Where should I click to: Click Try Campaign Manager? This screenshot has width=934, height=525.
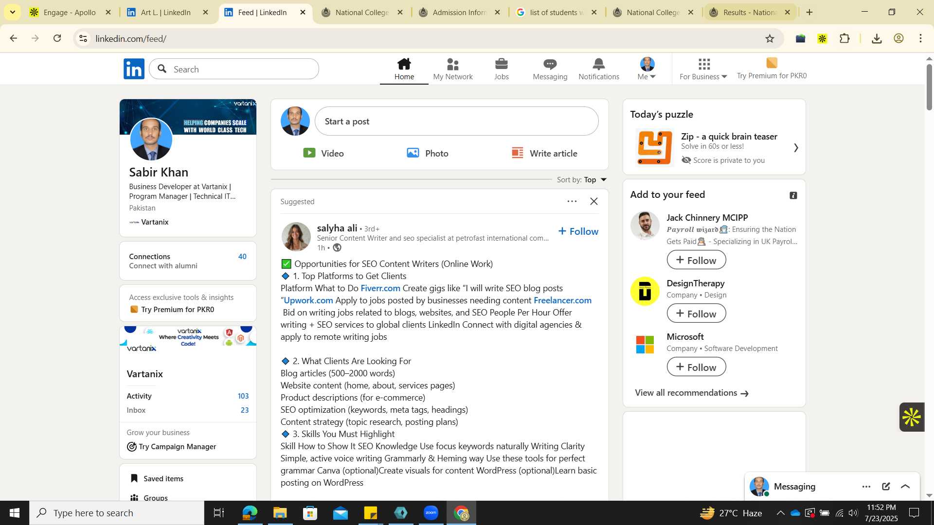[x=171, y=447]
